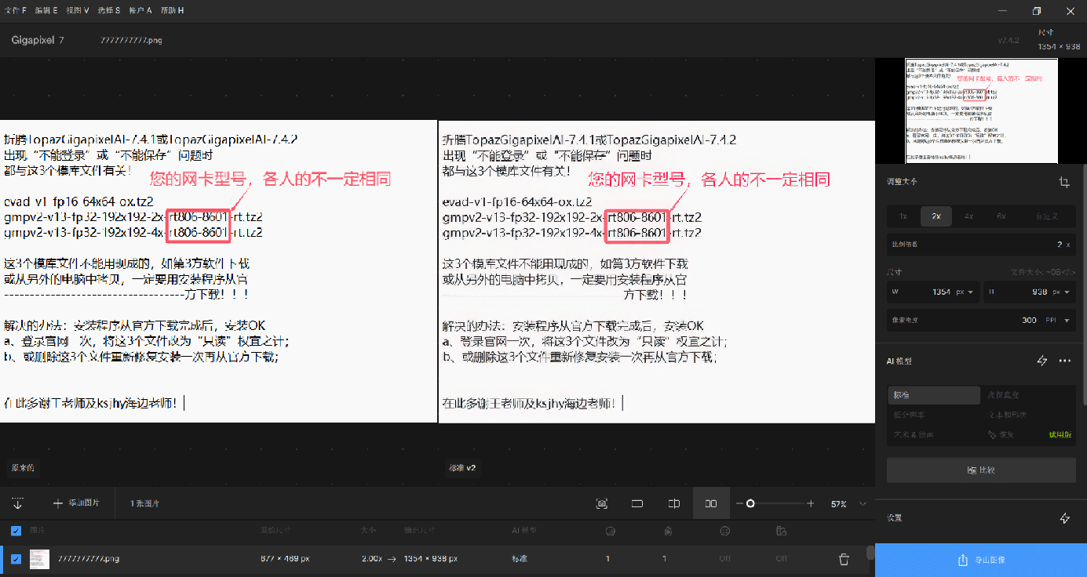Click the collapse-panel down arrow icon at bottom left

click(17, 503)
